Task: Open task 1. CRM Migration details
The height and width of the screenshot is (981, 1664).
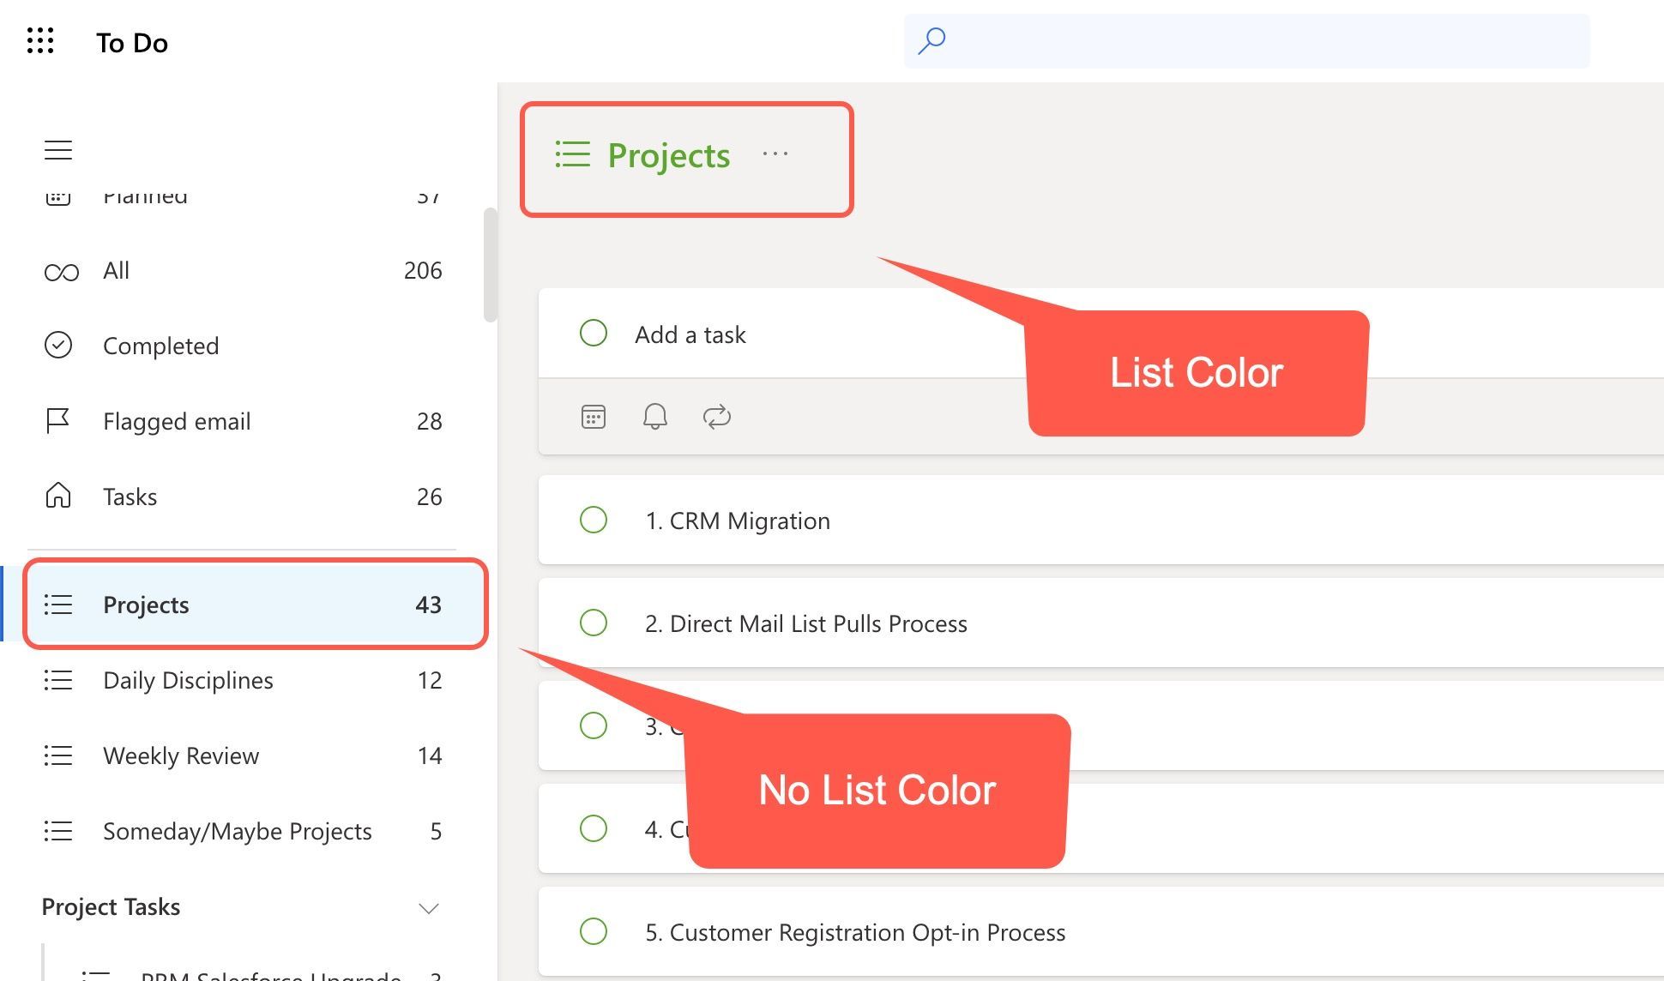Action: (x=1101, y=520)
